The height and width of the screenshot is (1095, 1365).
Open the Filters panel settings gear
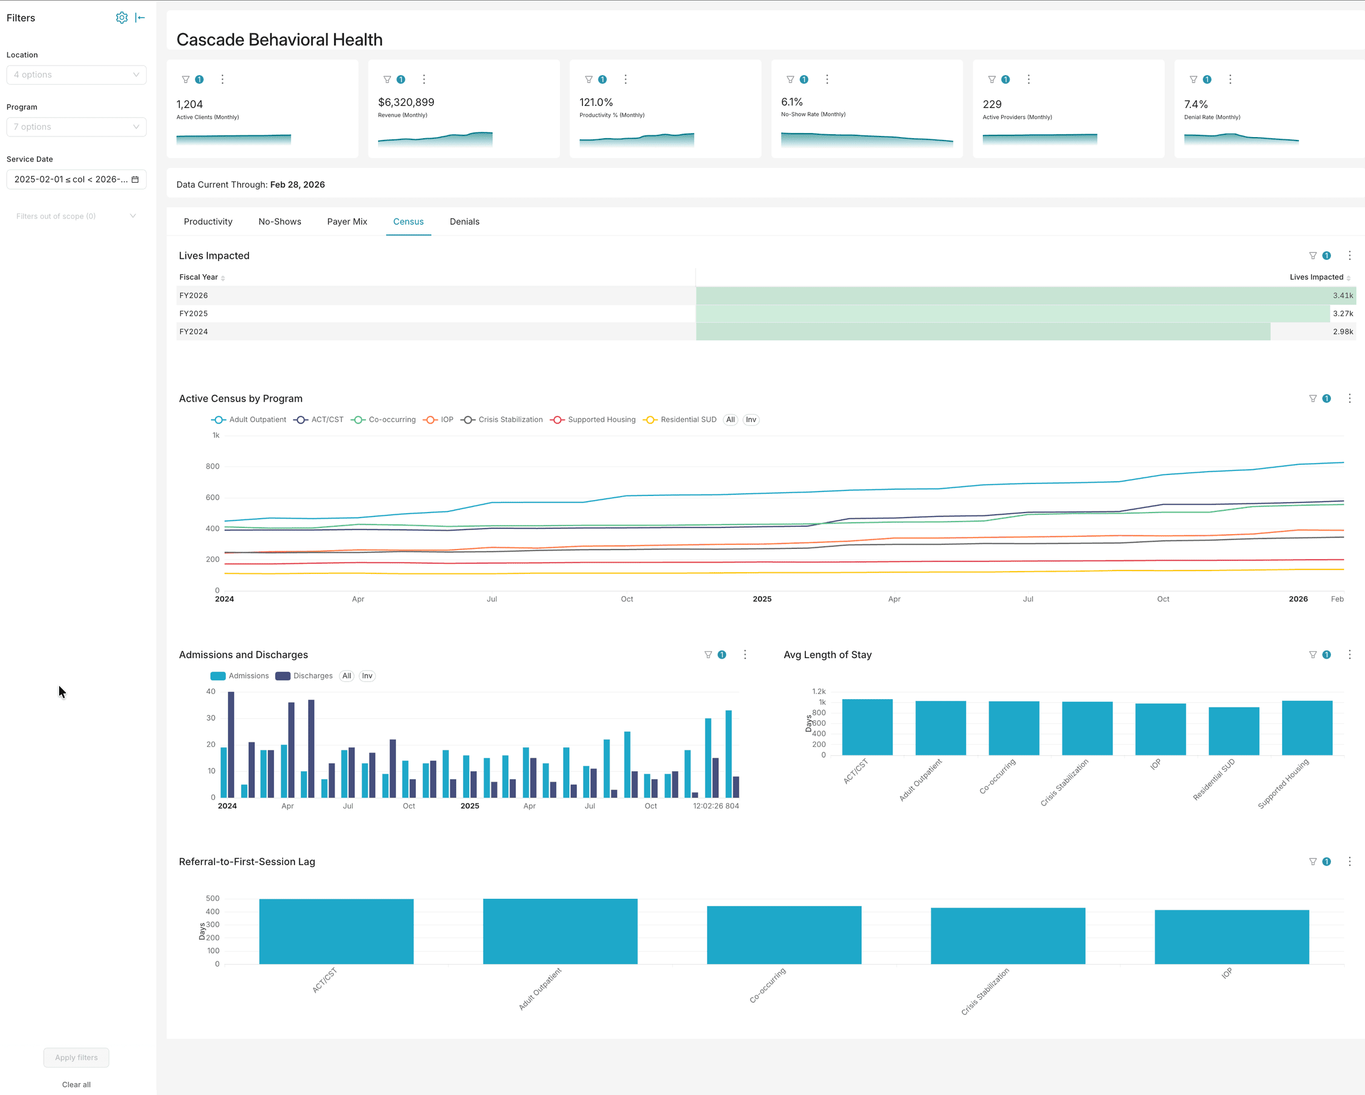pyautogui.click(x=122, y=17)
